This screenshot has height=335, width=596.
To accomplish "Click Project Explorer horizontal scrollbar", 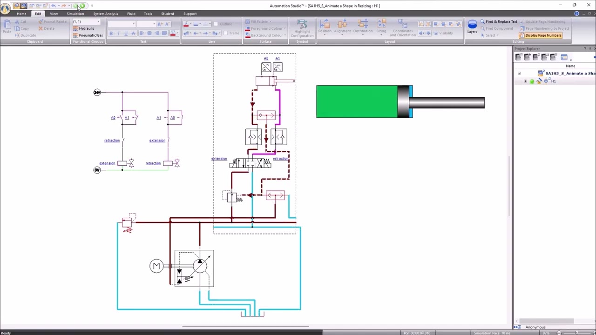I will [x=546, y=321].
